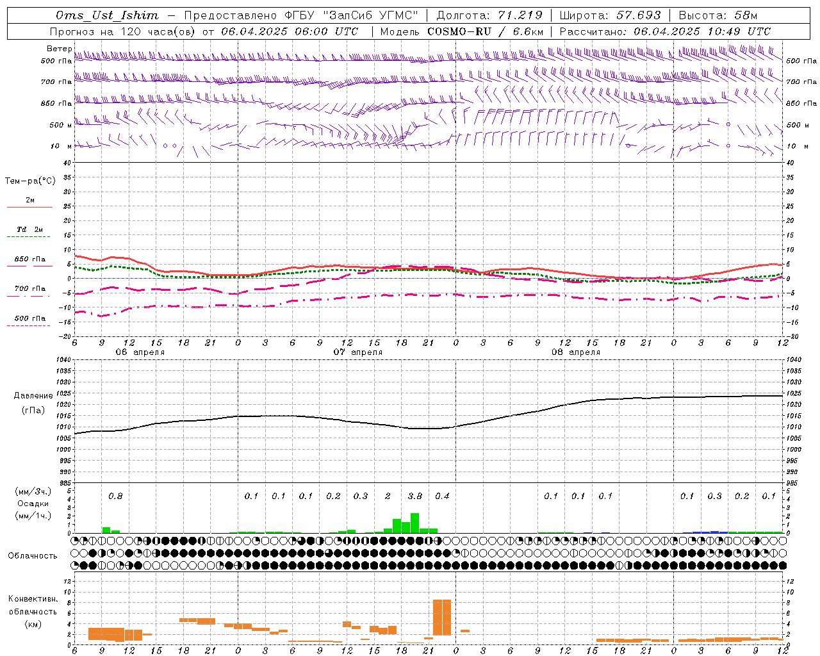Click the (мм/1ч.) units label
The width and height of the screenshot is (820, 656).
pos(33,516)
